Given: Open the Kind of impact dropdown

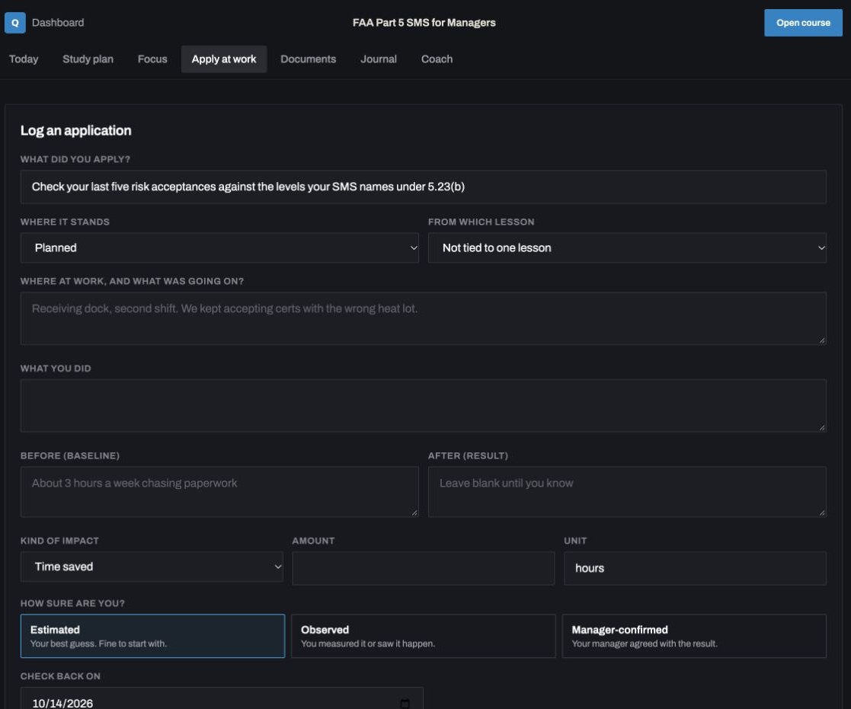Looking at the screenshot, I should [x=152, y=567].
